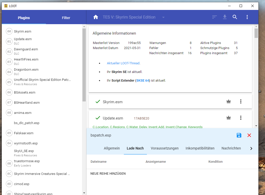265x195 pixels.
Task: Click the home icon in header
Action: (x=96, y=17)
